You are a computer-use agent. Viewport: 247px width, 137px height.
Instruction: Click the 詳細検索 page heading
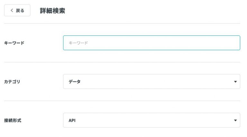click(x=52, y=11)
